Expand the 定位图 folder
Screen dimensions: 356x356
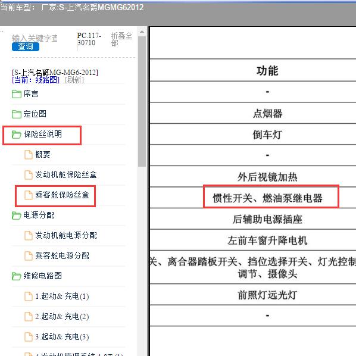click(35, 114)
